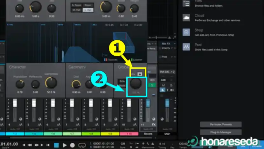
Task: Click the 120.00 tempo value
Action: [183, 144]
